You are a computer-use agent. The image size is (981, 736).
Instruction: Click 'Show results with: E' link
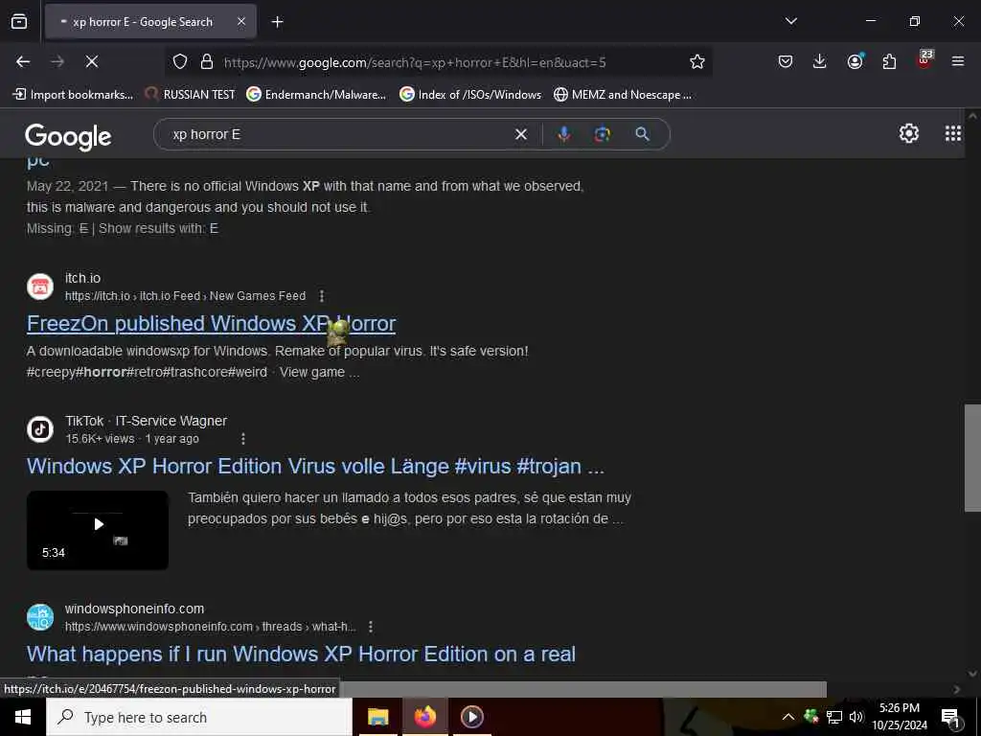click(158, 228)
